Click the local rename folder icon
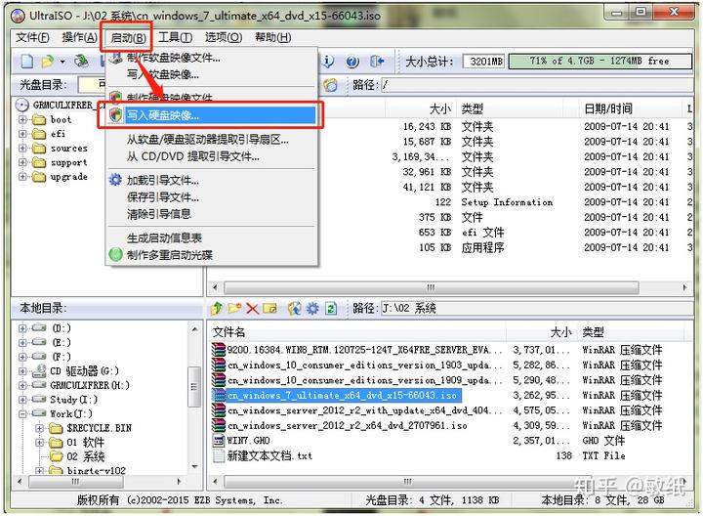The image size is (703, 516). coord(269,308)
